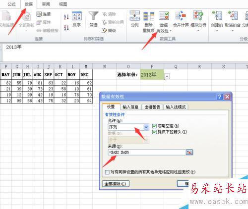Click Clear All (全部清除) button
The height and width of the screenshot is (209, 248).
(116, 184)
